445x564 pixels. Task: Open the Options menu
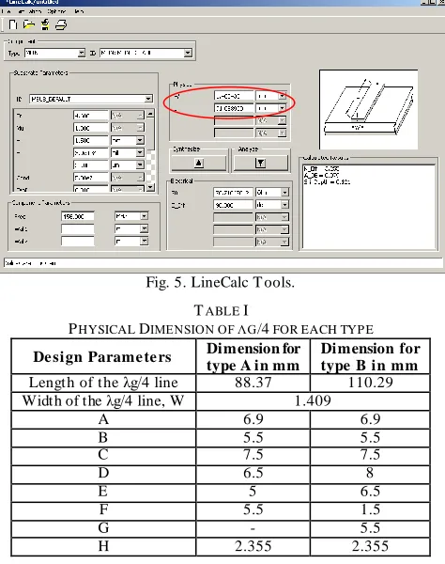[x=56, y=11]
